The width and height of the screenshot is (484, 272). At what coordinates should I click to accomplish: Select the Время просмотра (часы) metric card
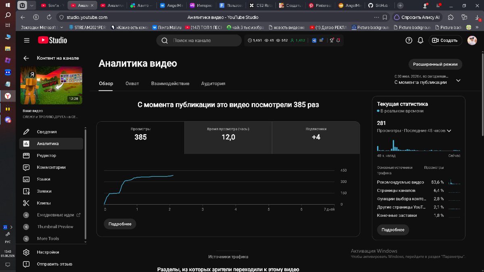[x=228, y=137]
